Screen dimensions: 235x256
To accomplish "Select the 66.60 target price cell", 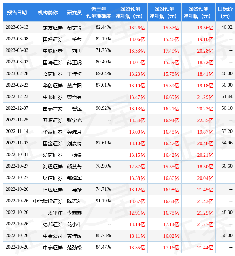I will coord(227,166).
